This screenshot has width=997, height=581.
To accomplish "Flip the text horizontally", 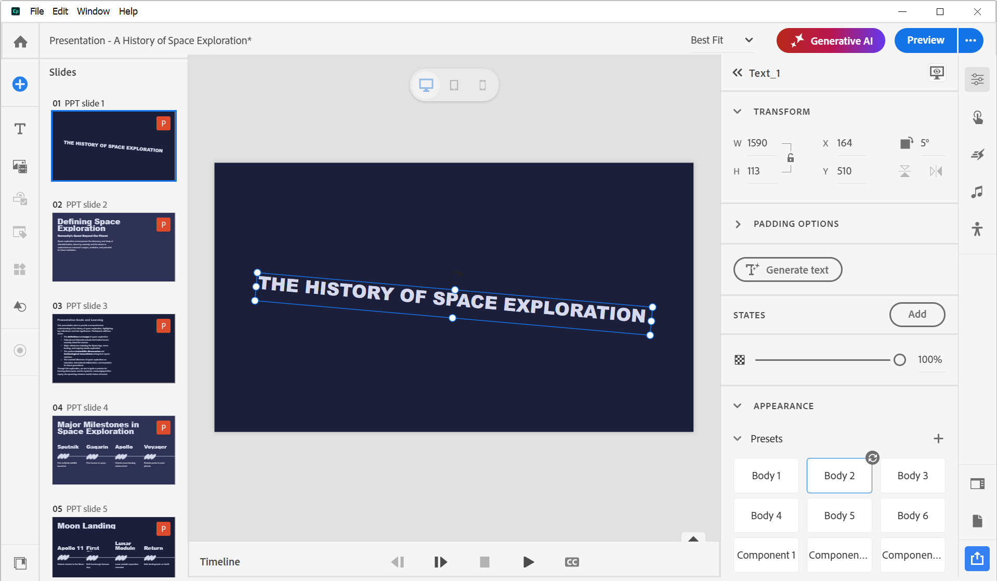I will (936, 171).
